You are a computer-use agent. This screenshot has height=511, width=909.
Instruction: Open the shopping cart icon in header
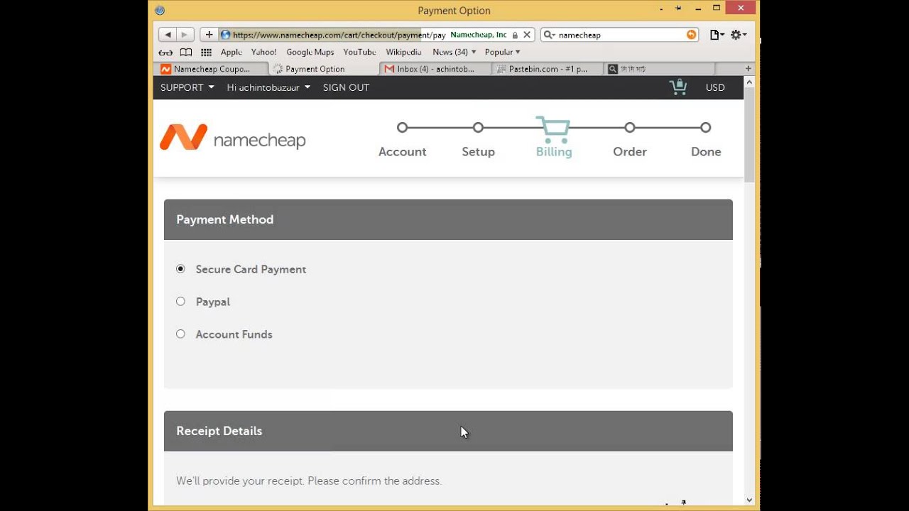tap(678, 87)
